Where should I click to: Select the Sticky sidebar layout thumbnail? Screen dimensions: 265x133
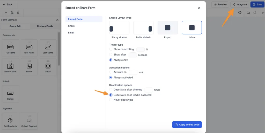point(119,28)
